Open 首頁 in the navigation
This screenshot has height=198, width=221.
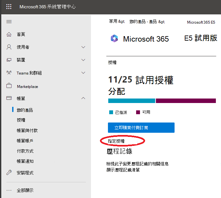click(x=21, y=34)
